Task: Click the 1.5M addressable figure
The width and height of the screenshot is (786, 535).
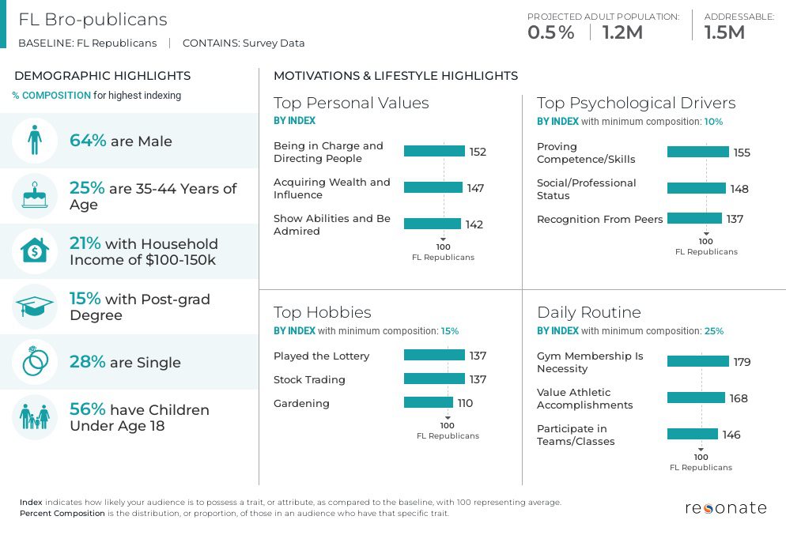Action: (x=724, y=32)
